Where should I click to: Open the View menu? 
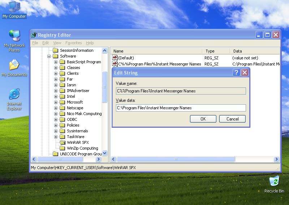click(x=57, y=43)
